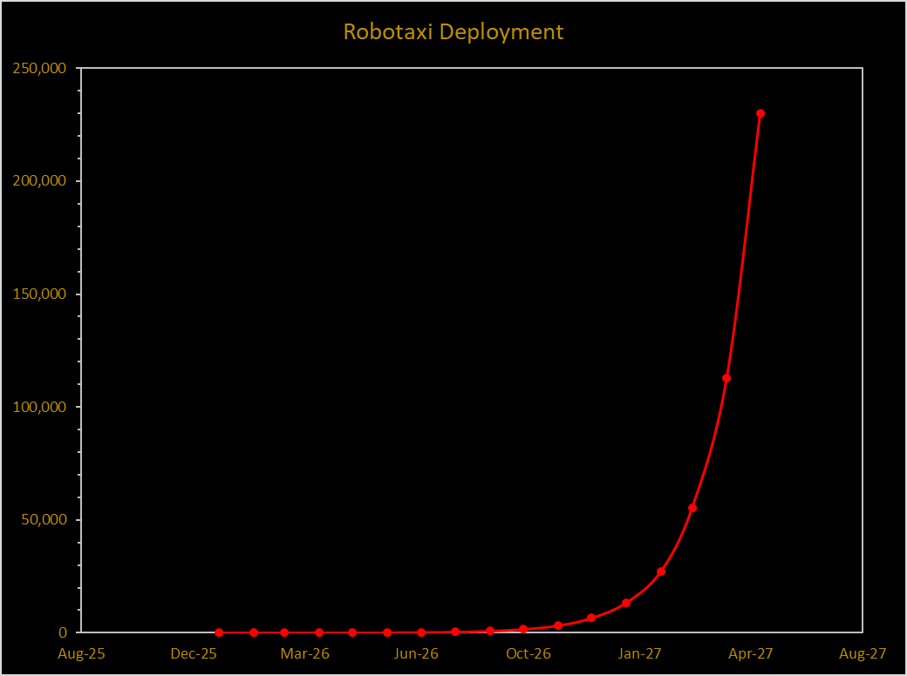Select the first leftmost red data point

tap(219, 632)
